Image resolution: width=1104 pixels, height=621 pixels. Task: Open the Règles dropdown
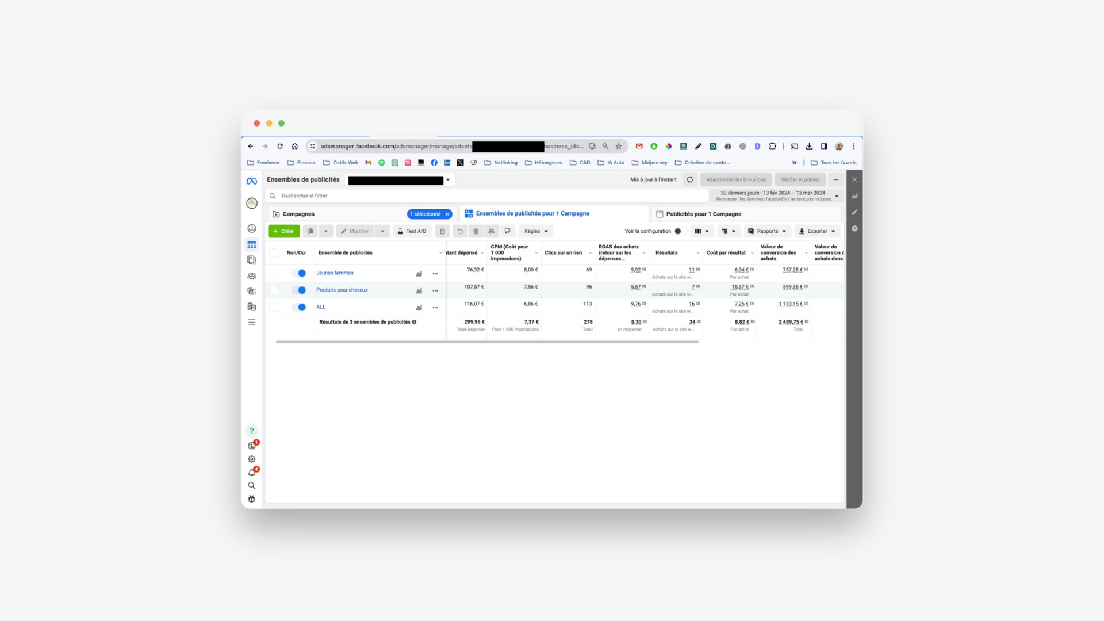coord(536,231)
